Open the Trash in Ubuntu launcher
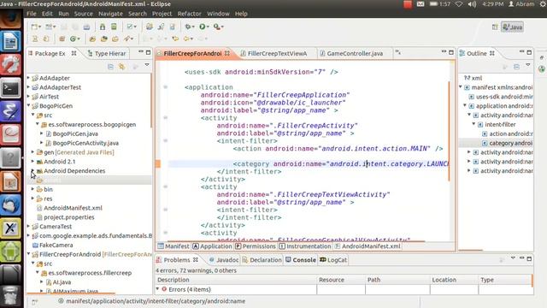Image resolution: width=547 pixels, height=308 pixels. point(11,295)
